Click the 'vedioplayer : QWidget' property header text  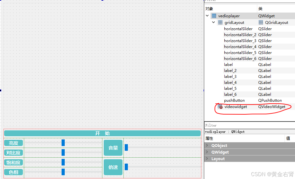[x=225, y=132]
